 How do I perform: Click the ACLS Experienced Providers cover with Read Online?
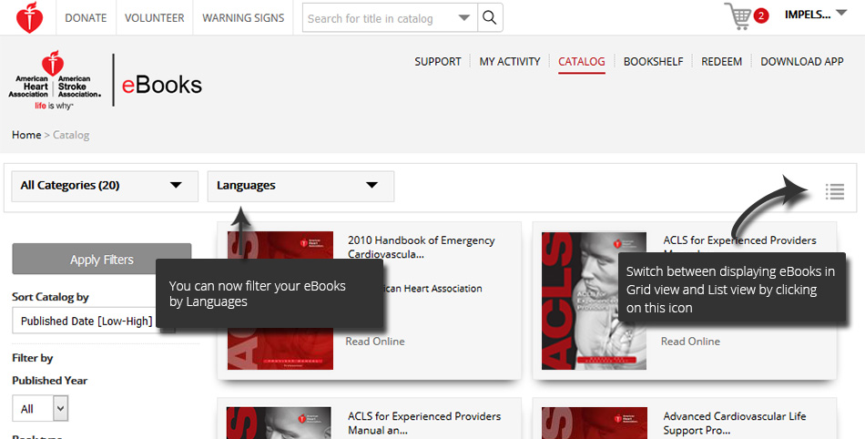tap(595, 301)
